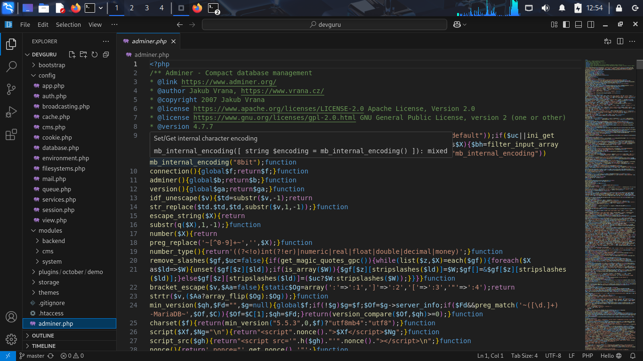The height and width of the screenshot is (361, 643).
Task: Click the New File icon in Explorer
Action: coord(72,55)
